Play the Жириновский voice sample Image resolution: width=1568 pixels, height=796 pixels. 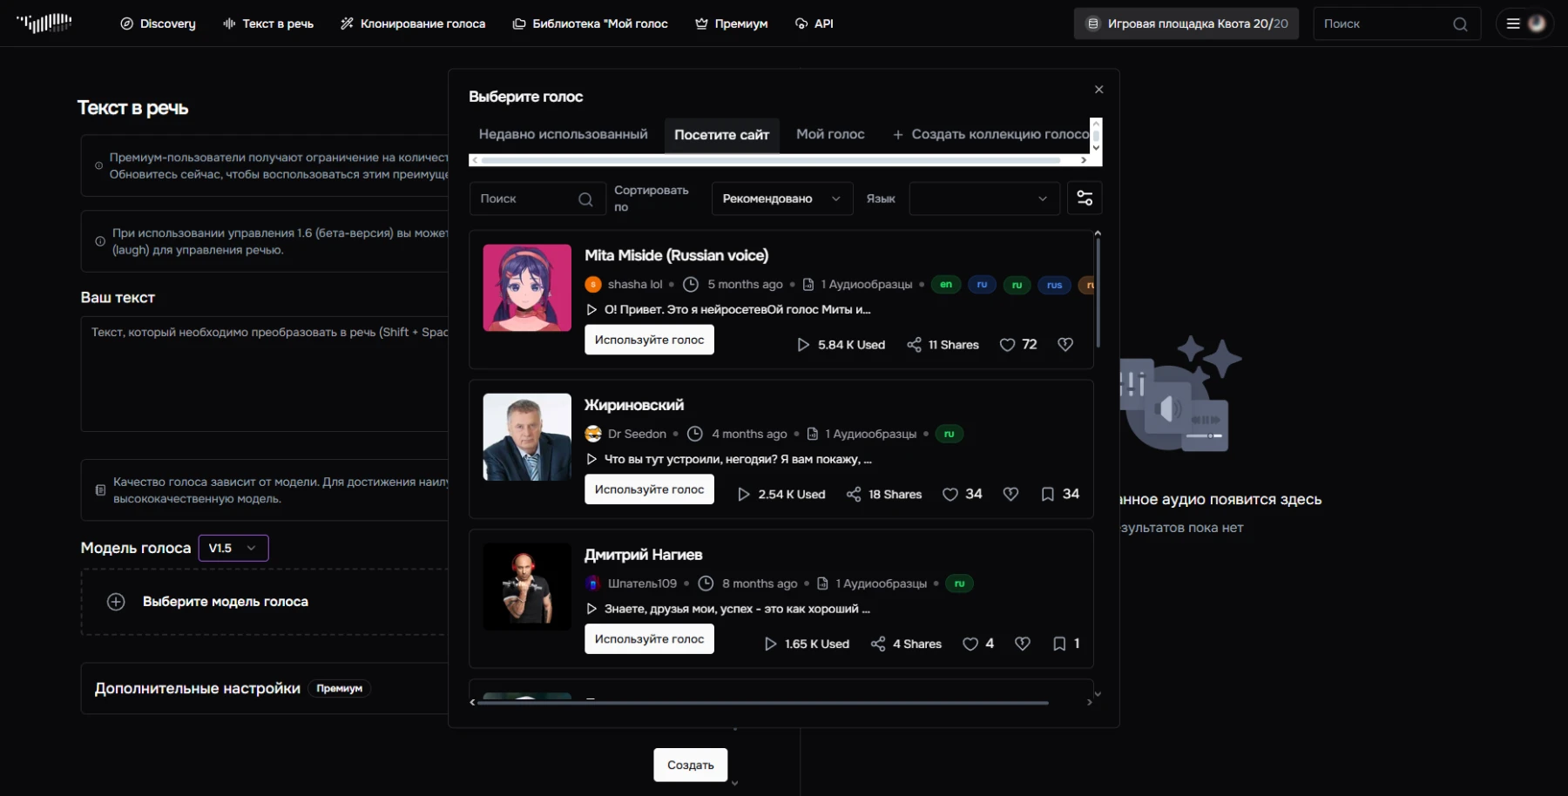(591, 460)
